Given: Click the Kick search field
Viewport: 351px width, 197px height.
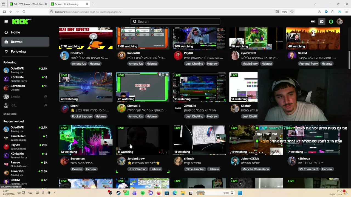Looking at the screenshot, I should (x=175, y=22).
